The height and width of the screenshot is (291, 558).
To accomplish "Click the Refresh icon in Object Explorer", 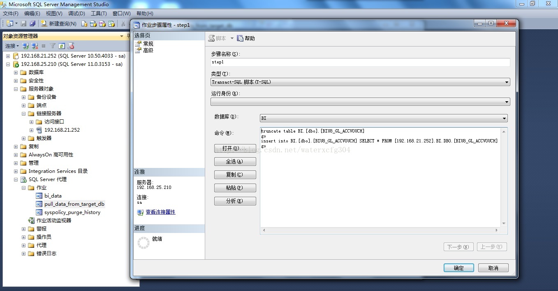I will coord(62,46).
